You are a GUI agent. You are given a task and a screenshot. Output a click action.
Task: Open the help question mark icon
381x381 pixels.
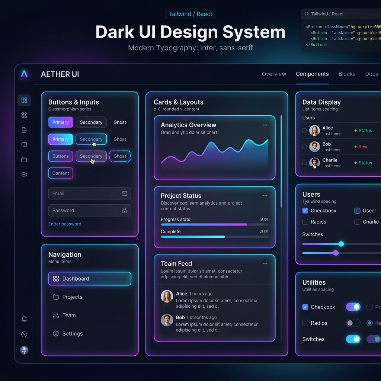coord(24,334)
